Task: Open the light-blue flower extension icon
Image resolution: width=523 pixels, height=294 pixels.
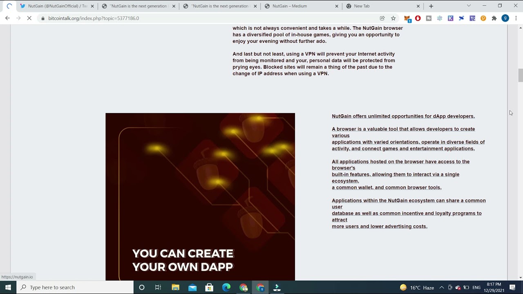Action: coord(440,18)
